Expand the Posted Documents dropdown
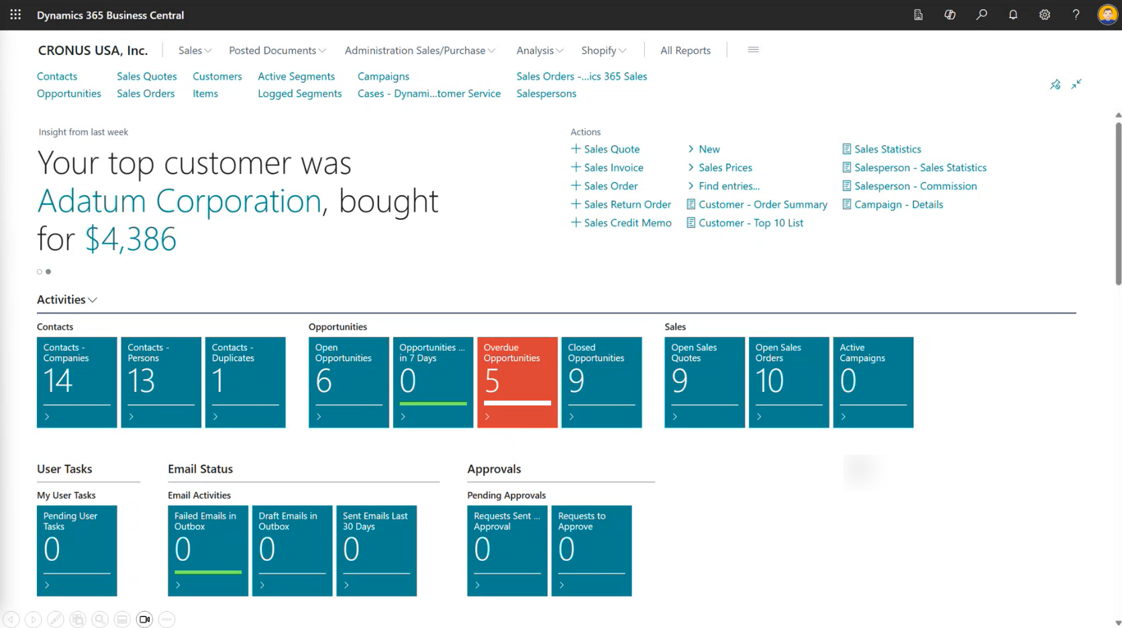The image size is (1122, 628). [277, 50]
